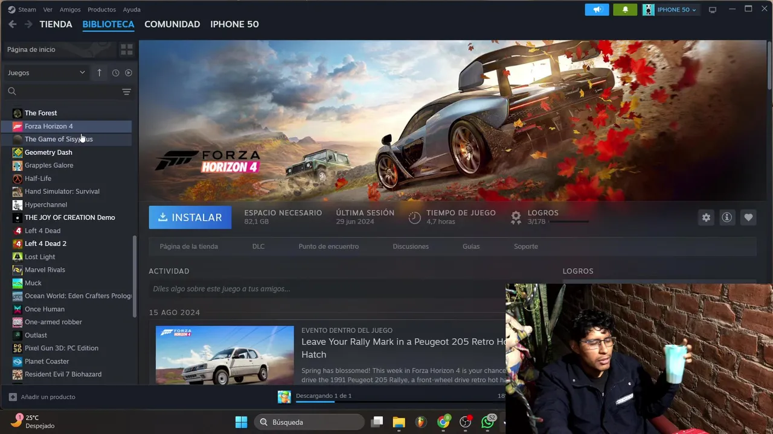Open Lost Light library entry
The image size is (773, 434).
tap(66, 257)
